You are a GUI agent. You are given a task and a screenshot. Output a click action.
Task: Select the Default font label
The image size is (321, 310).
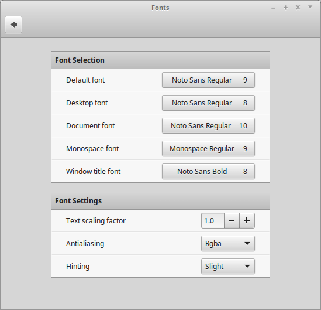(x=85, y=80)
